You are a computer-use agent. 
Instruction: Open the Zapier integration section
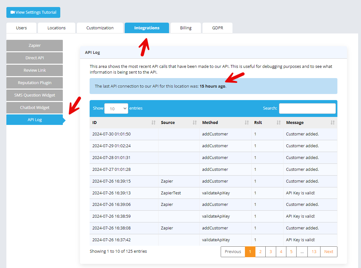(x=34, y=46)
